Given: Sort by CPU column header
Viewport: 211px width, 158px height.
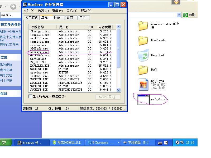Looking at the screenshot, I should (x=90, y=27).
